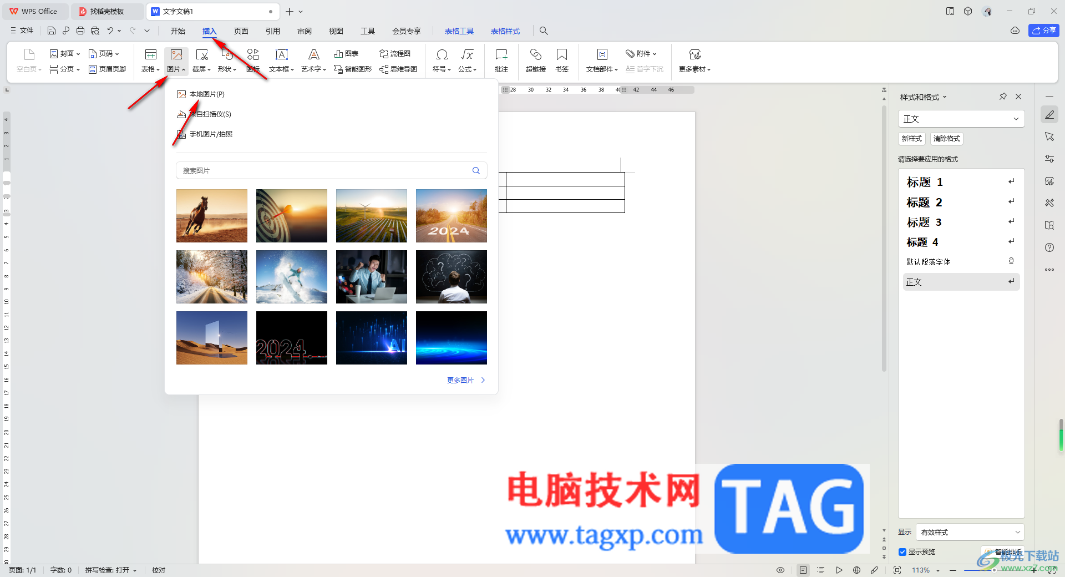Open the Symbol (符号) tool
This screenshot has width=1065, height=577.
[x=442, y=61]
